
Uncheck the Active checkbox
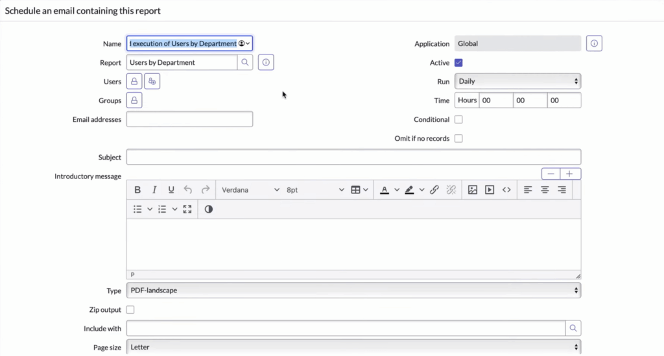458,63
